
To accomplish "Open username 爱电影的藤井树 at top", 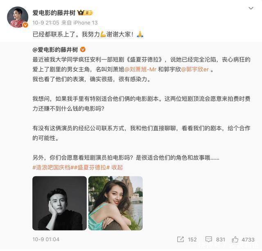I will click(54, 13).
